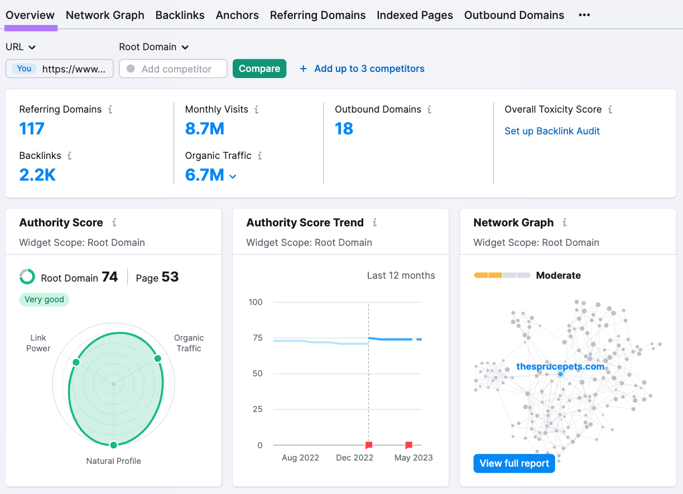Open the three-dots more tabs menu
Image resolution: width=683 pixels, height=494 pixels.
(584, 15)
